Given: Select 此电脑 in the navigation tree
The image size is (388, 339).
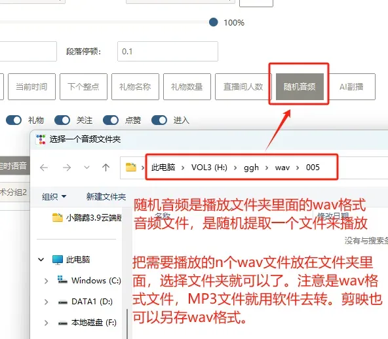Looking at the screenshot, I should pos(78,260).
